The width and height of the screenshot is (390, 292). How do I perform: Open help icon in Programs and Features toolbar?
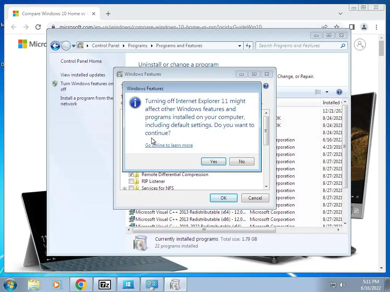339,92
